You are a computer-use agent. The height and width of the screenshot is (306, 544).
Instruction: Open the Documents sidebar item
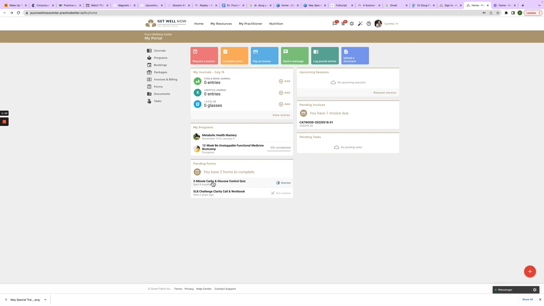(162, 94)
